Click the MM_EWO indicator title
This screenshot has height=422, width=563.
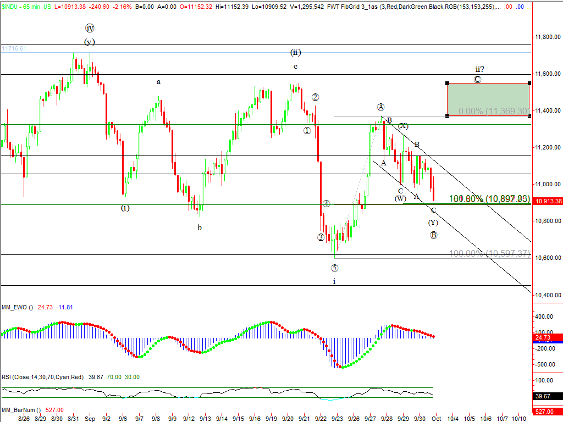pyautogui.click(x=17, y=307)
